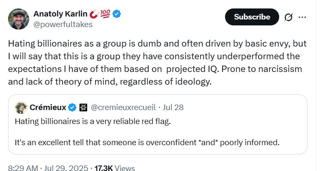Open Crémieux's avatar in the quoted post
Image resolution: width=324 pixels, height=171 pixels.
(x=21, y=108)
